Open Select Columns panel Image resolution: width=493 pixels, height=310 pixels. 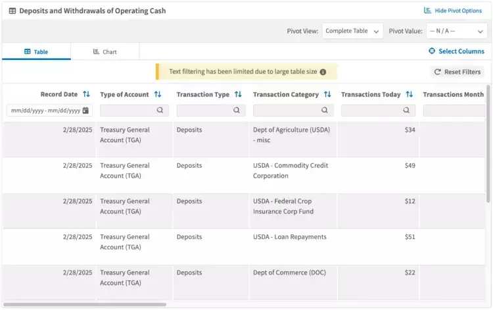pyautogui.click(x=457, y=51)
